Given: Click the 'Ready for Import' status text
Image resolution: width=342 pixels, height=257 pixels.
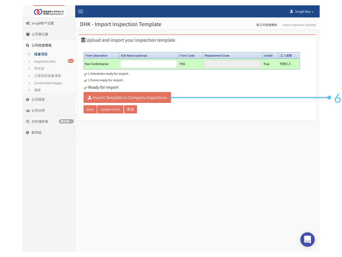Looking at the screenshot, I should tap(103, 87).
